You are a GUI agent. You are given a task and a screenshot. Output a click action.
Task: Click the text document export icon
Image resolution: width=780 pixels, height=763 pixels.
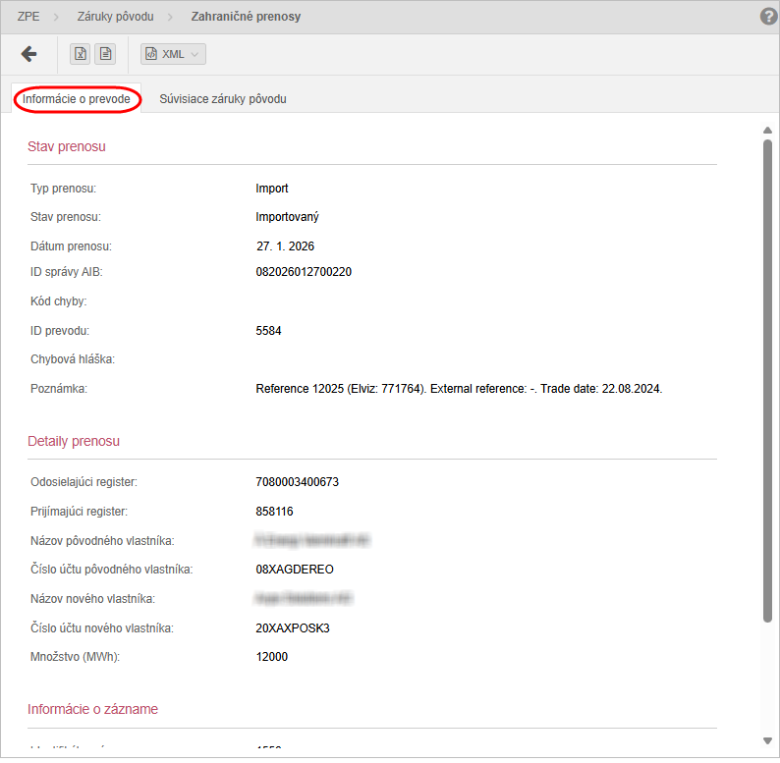click(x=105, y=54)
